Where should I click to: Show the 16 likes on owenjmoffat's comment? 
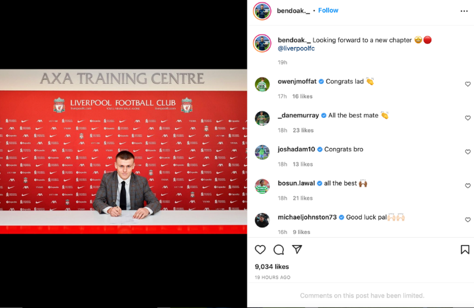(302, 96)
